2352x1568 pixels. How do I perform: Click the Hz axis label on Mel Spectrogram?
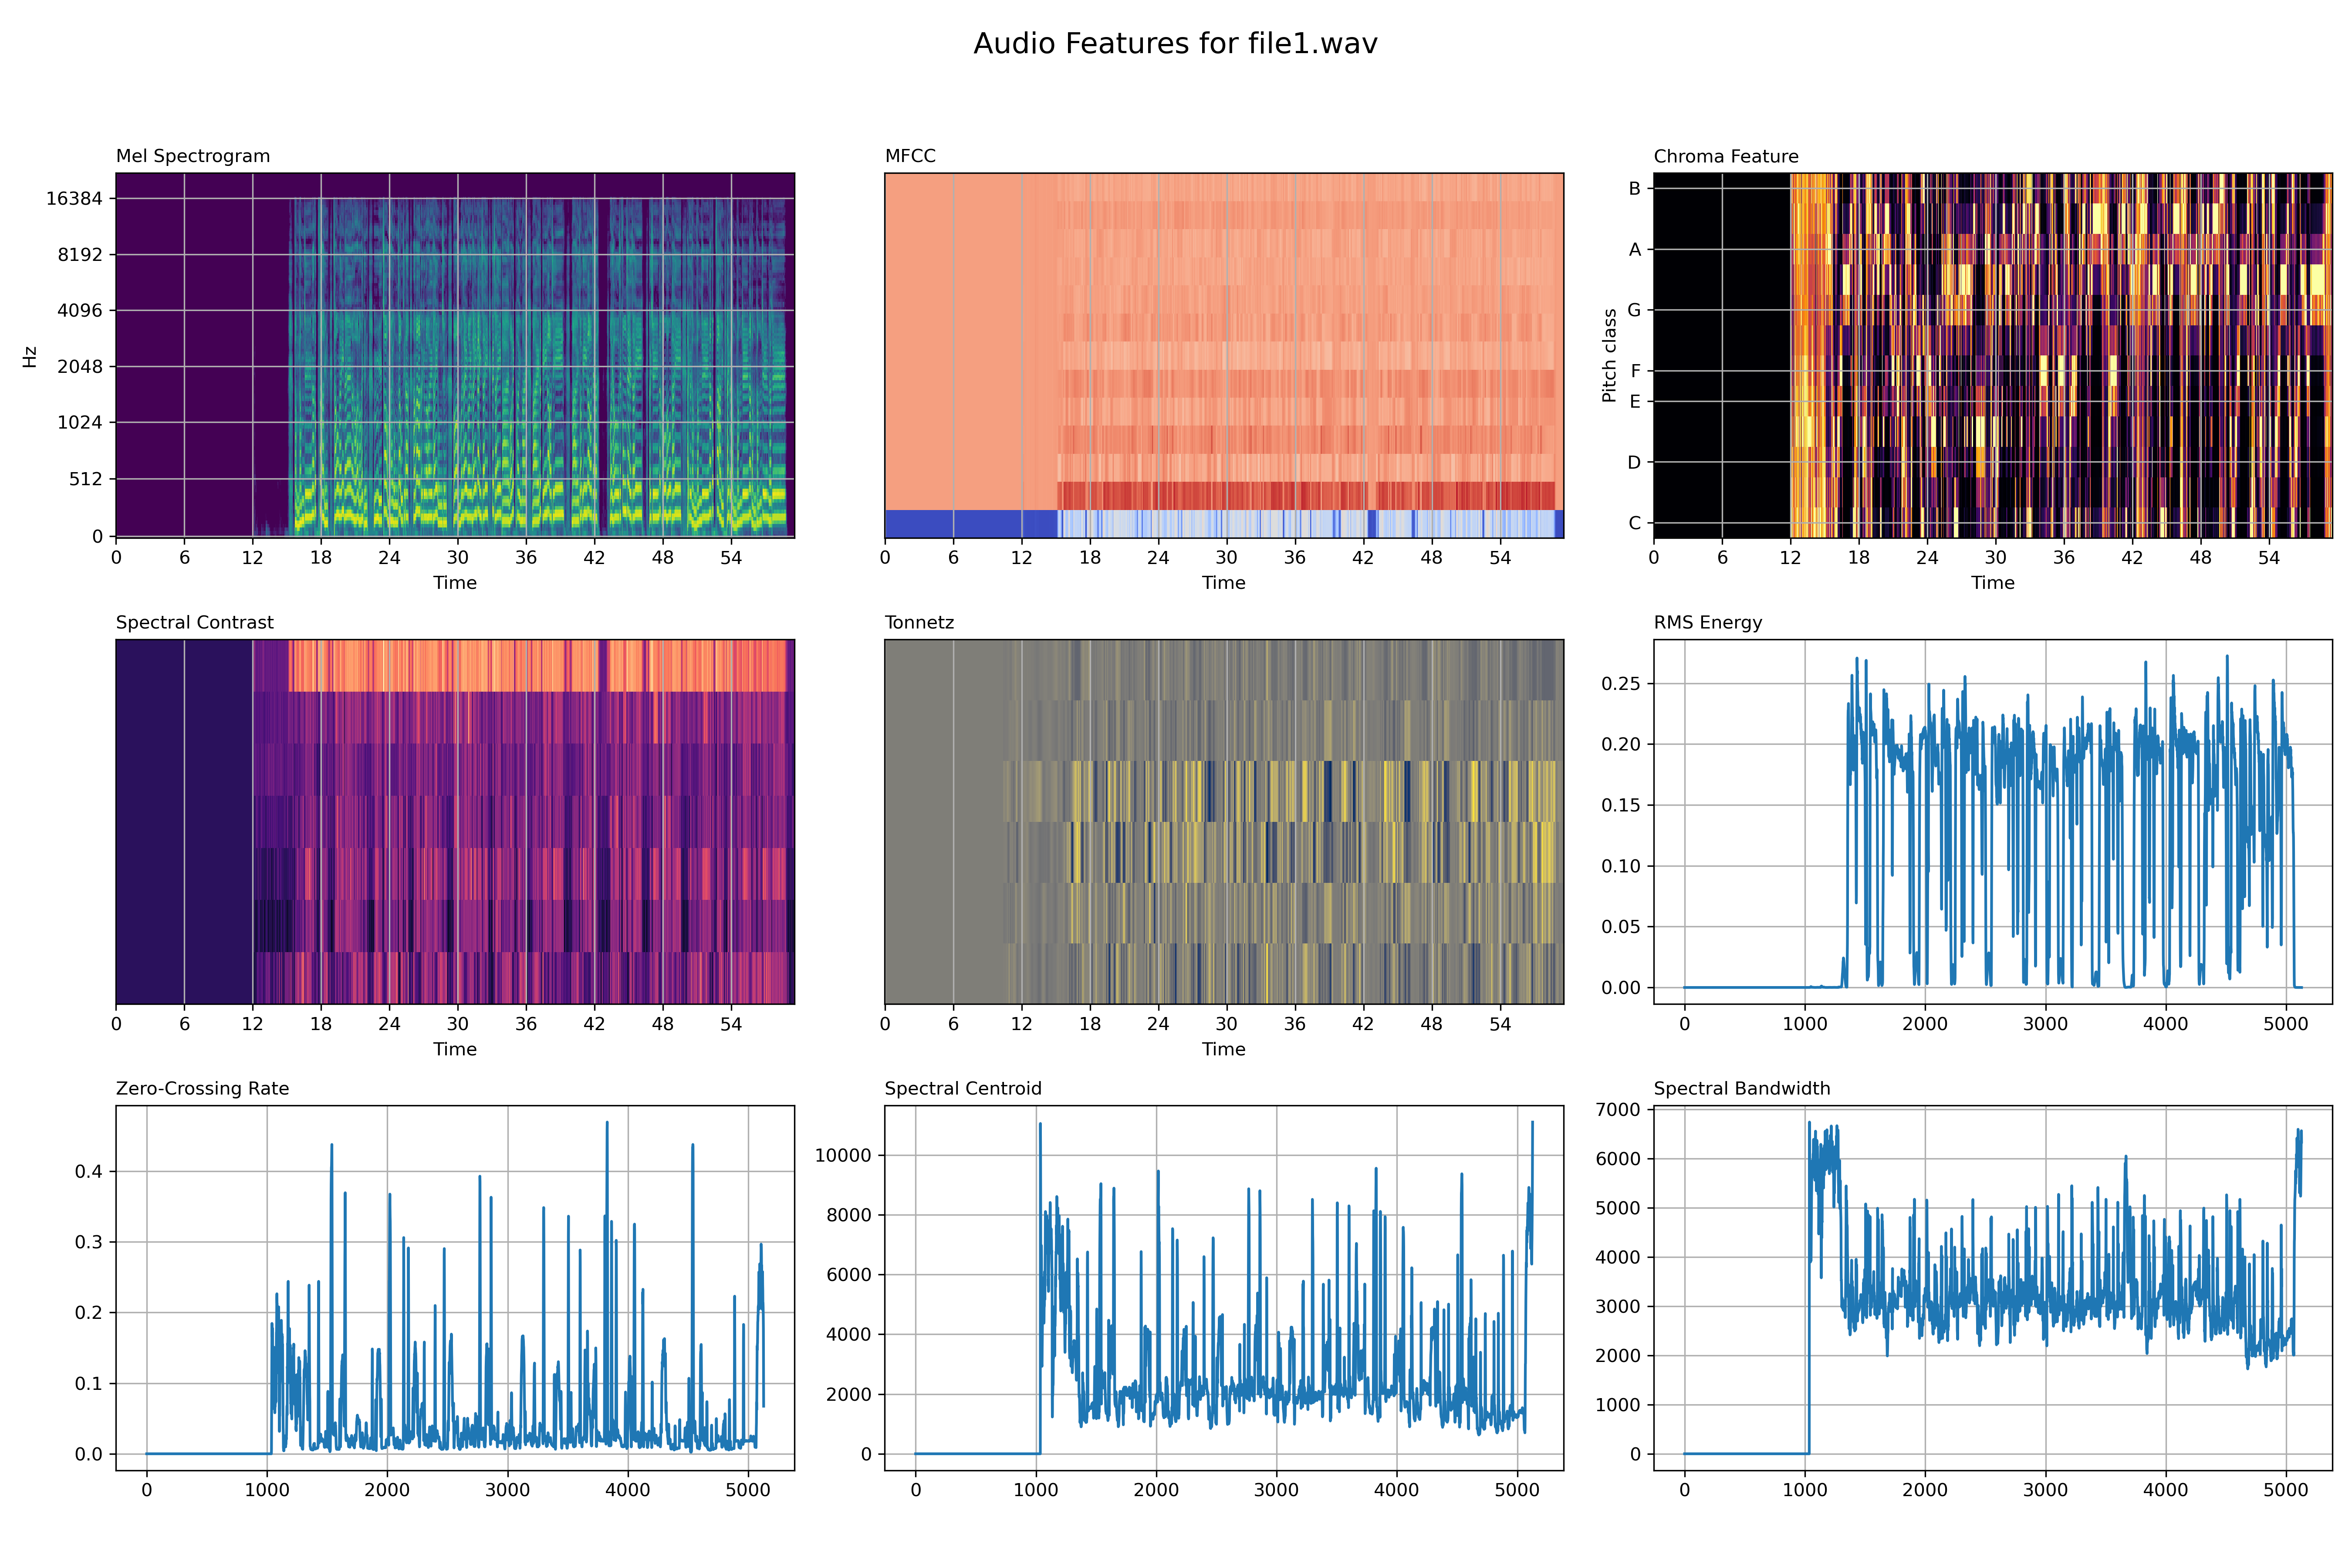(x=30, y=357)
